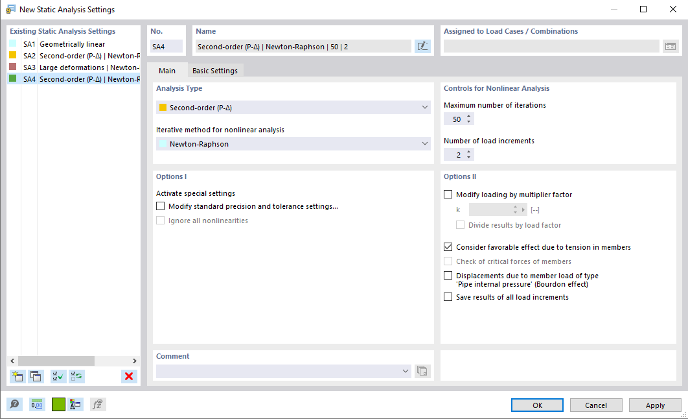Invert the selection of settings entries
Image resolution: width=688 pixels, height=419 pixels.
click(x=76, y=376)
